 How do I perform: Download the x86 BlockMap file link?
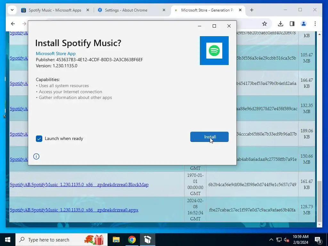pos(79,184)
